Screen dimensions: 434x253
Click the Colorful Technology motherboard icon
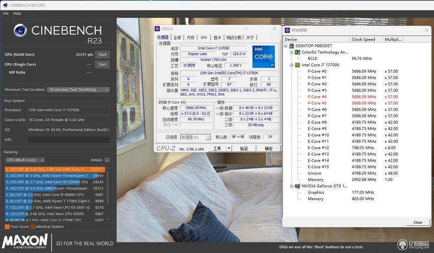[297, 52]
